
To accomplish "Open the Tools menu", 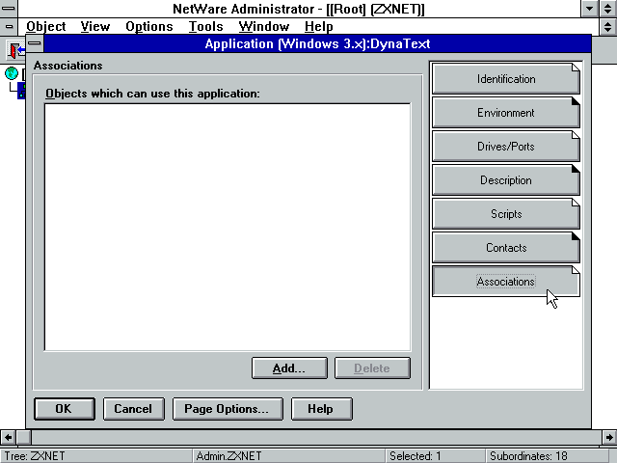I will 205,26.
